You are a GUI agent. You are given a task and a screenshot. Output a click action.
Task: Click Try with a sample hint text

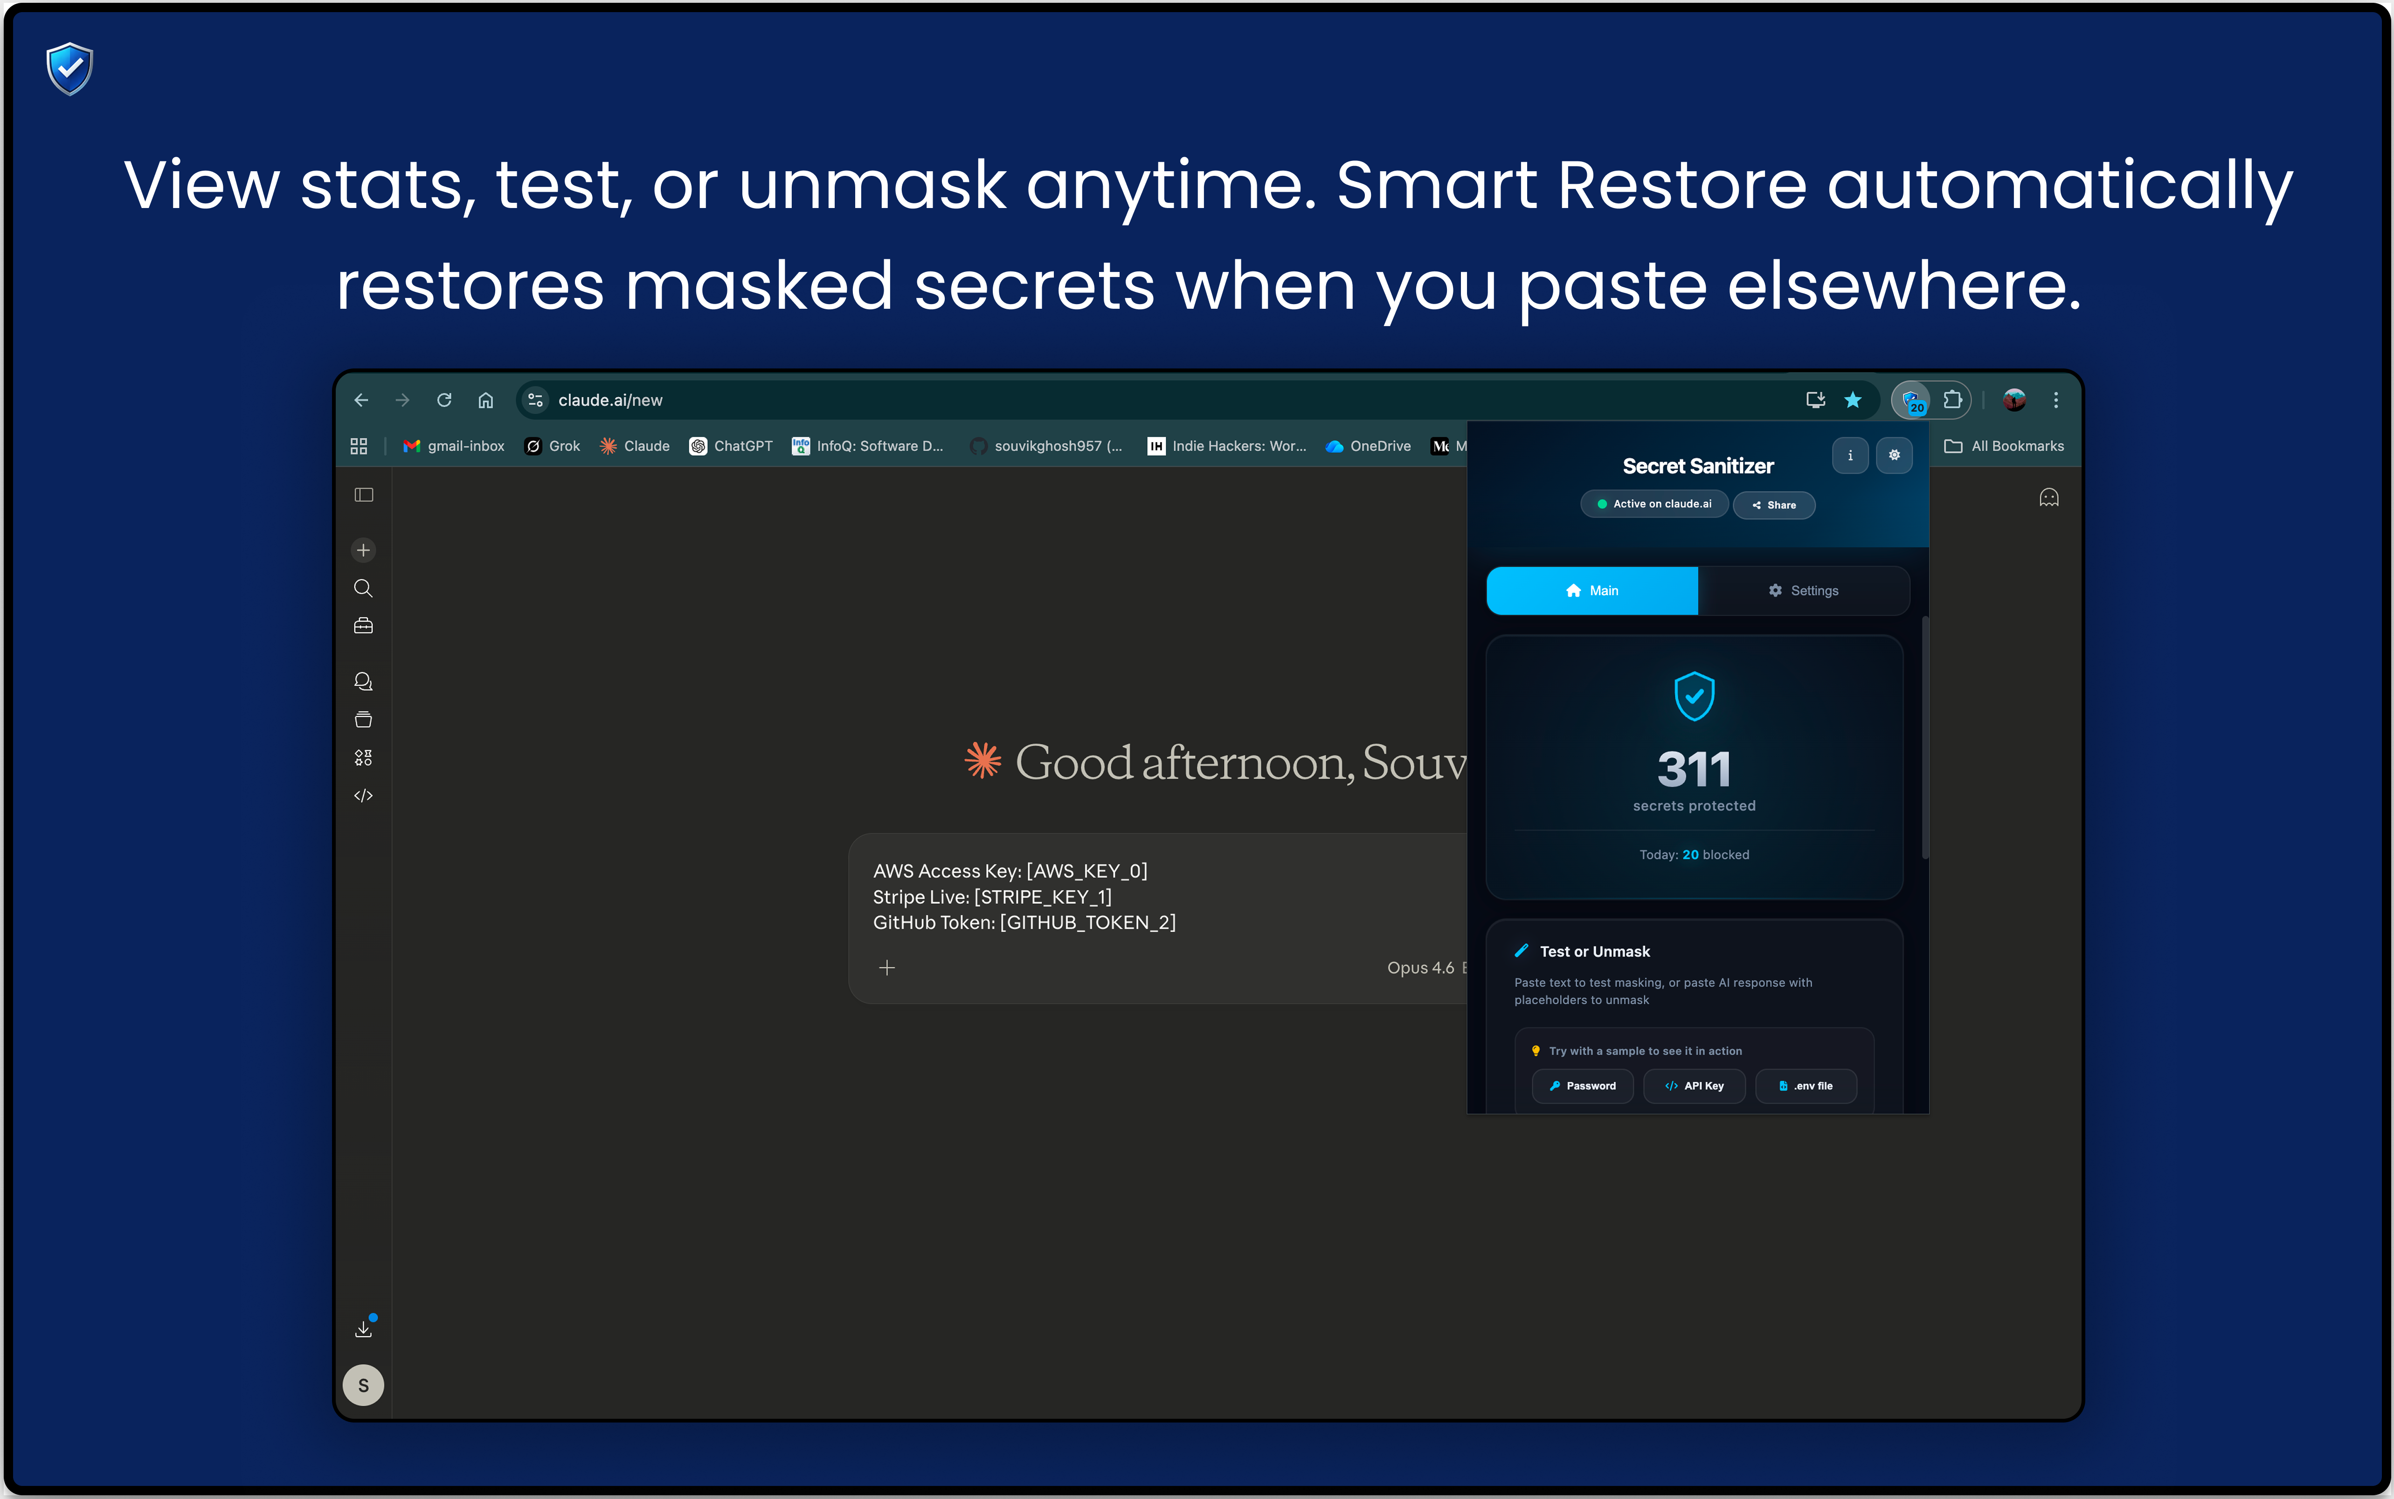[1645, 1051]
